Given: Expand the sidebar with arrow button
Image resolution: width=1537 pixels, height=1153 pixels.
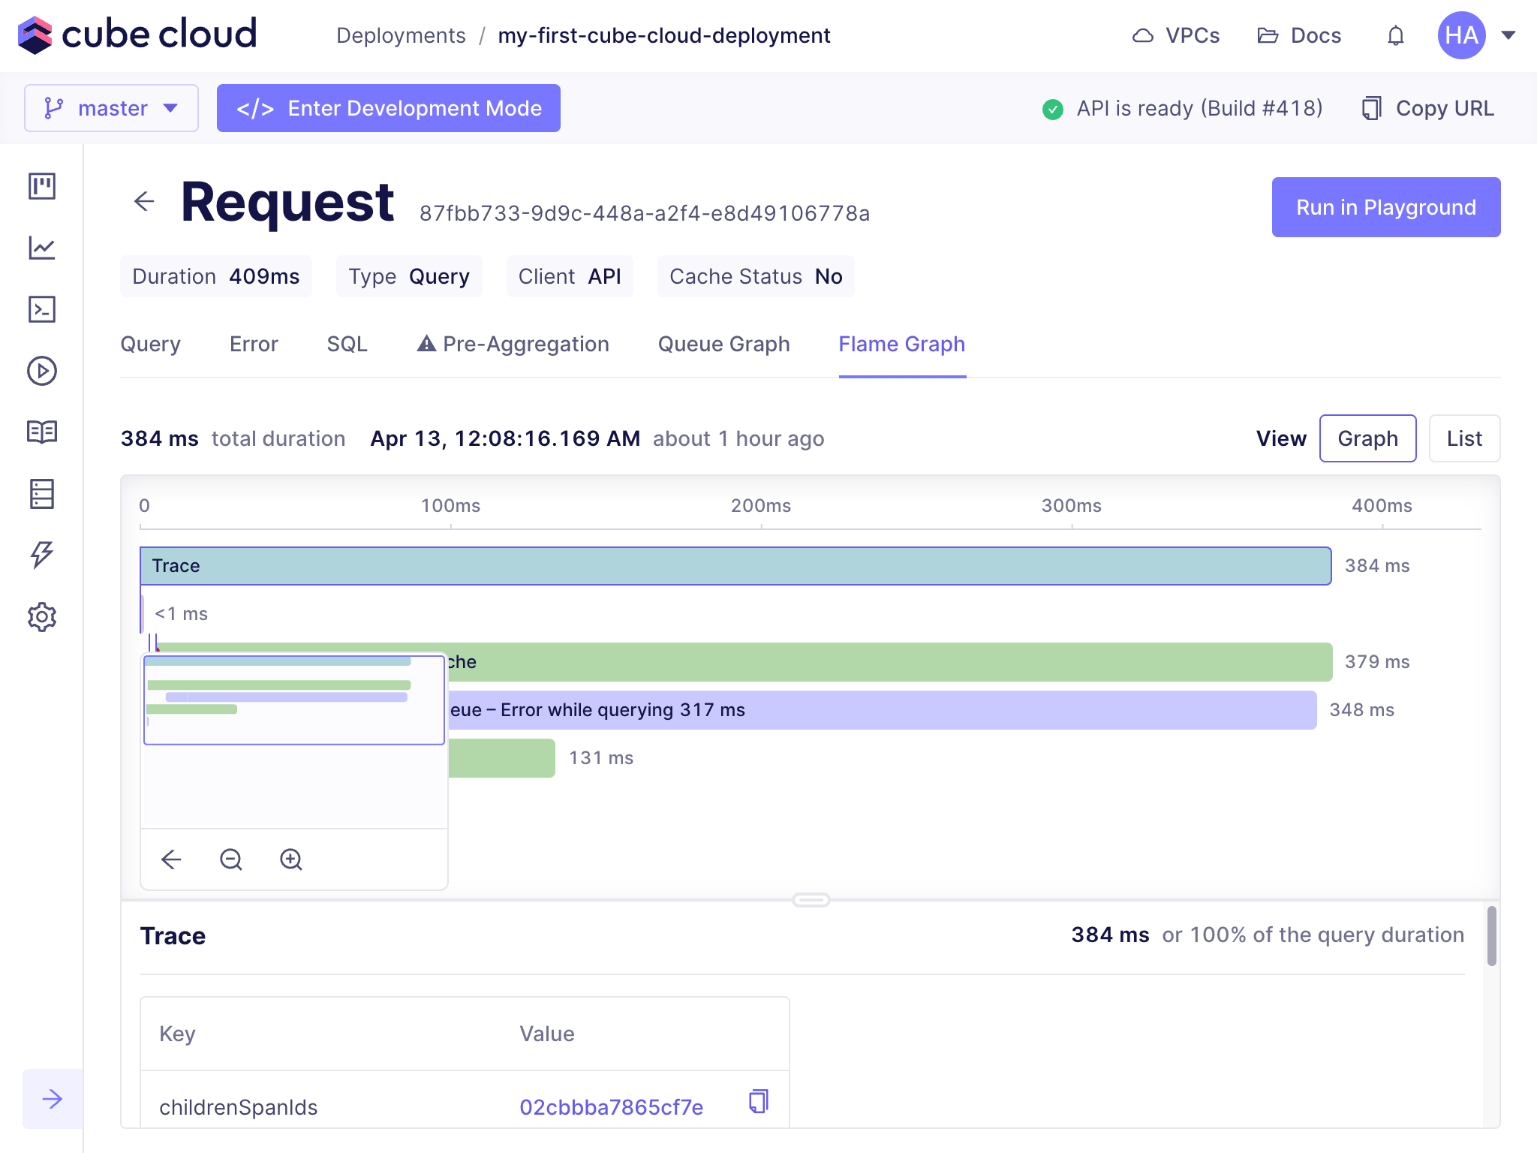Looking at the screenshot, I should [53, 1099].
